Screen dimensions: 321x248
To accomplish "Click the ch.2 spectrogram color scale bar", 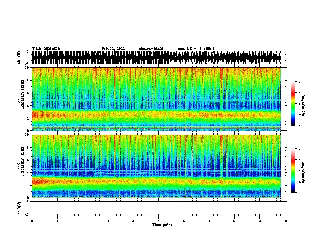I will 293,171.
